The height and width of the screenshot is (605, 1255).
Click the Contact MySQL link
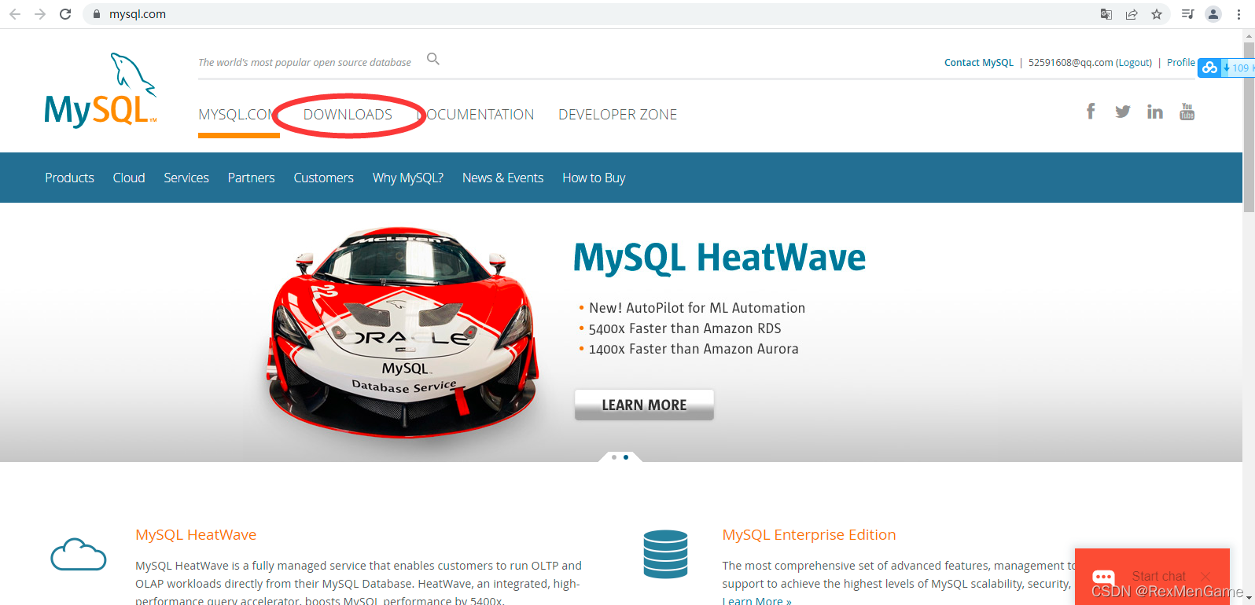coord(979,63)
